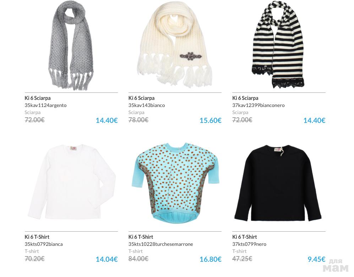The height and width of the screenshot is (277, 354).
Task: Click product code 35kav1124argento
Action: 45,105
